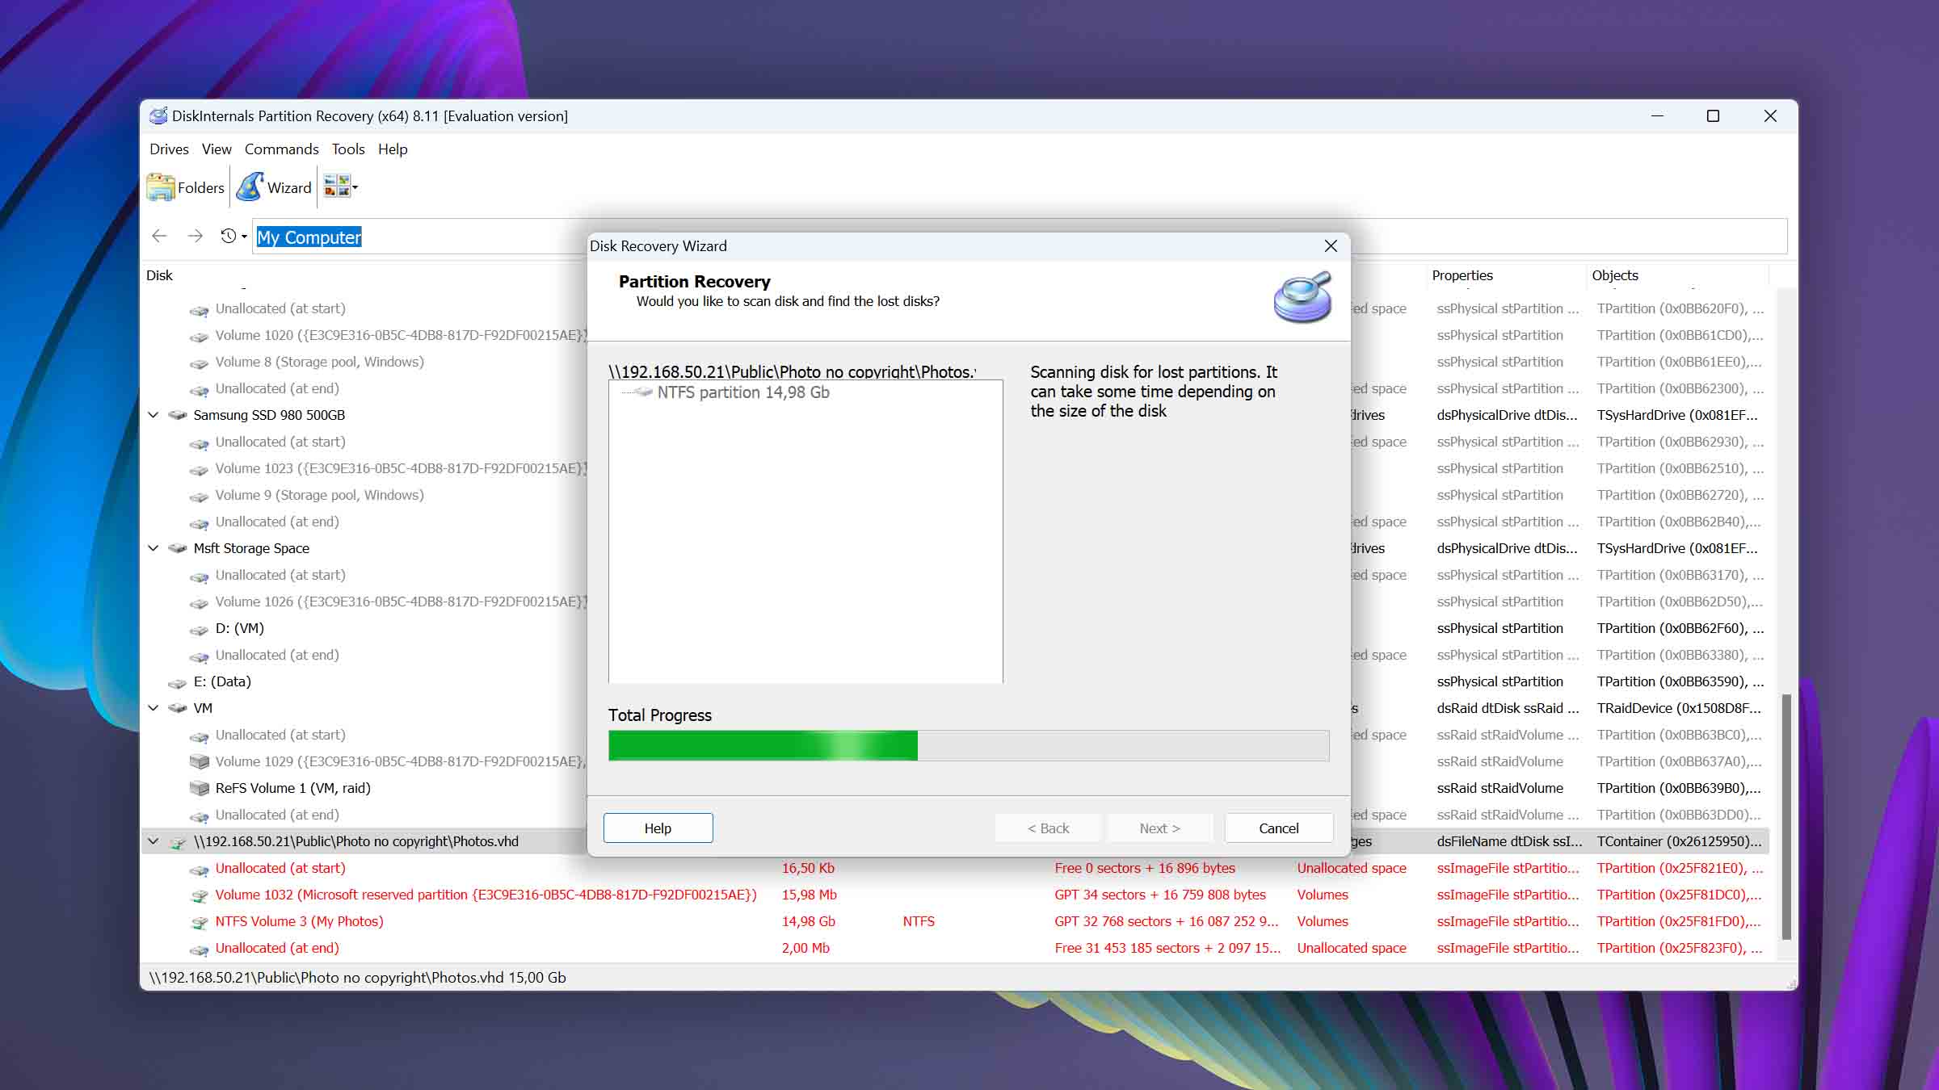This screenshot has height=1090, width=1939.
Task: Click the vertical scrollbar thumb in disk list
Action: 1786,815
